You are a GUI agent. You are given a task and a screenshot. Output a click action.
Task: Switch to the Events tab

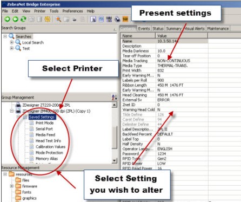click(x=144, y=29)
